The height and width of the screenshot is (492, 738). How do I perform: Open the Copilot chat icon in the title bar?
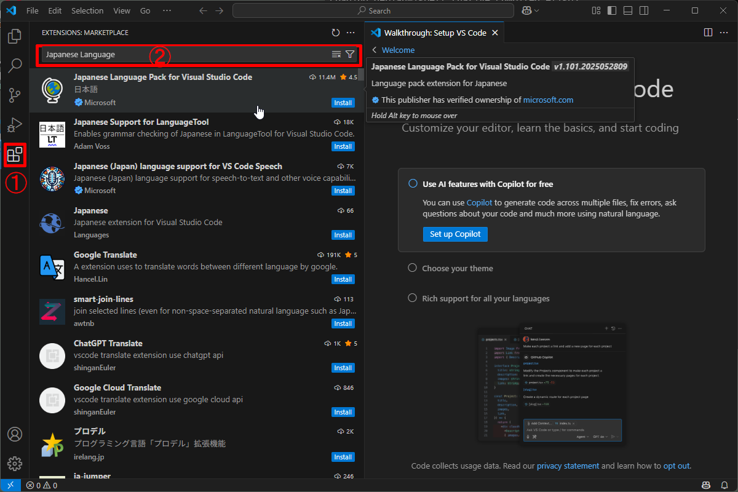tap(526, 10)
